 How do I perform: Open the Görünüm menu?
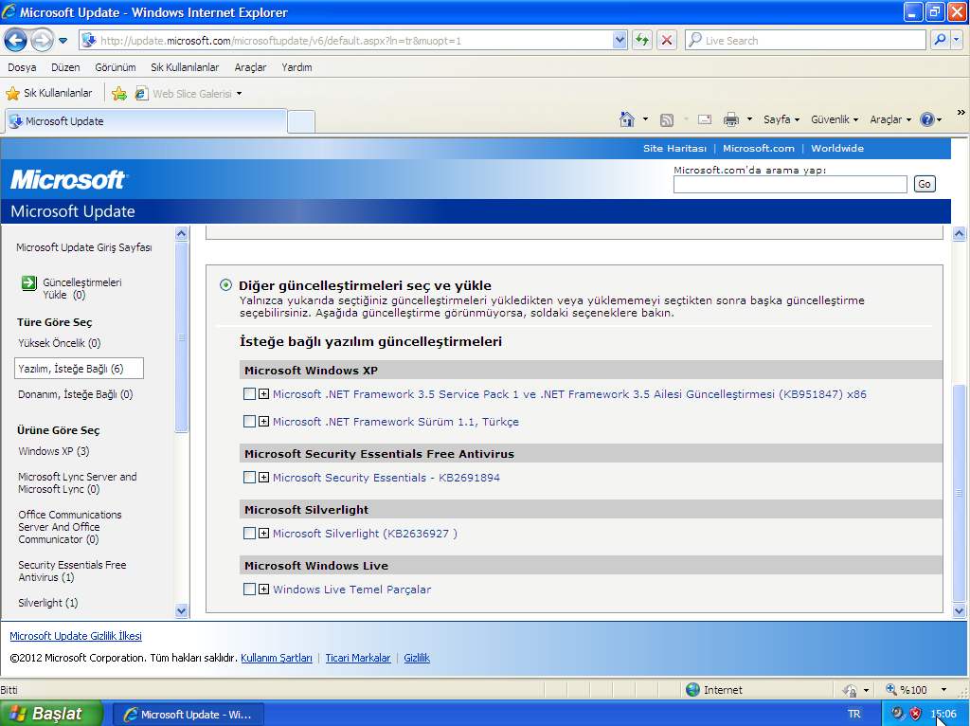pyautogui.click(x=115, y=67)
